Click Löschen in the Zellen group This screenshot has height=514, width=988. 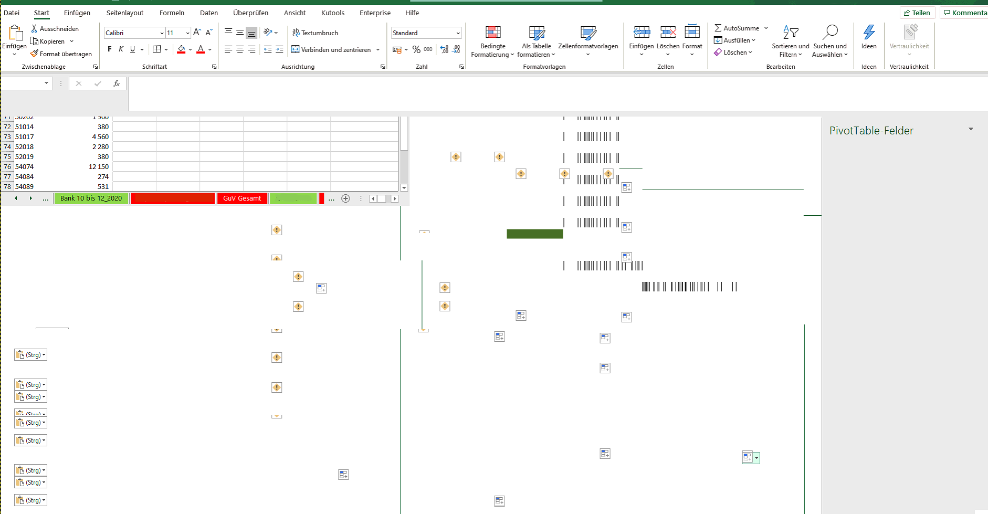[668, 41]
